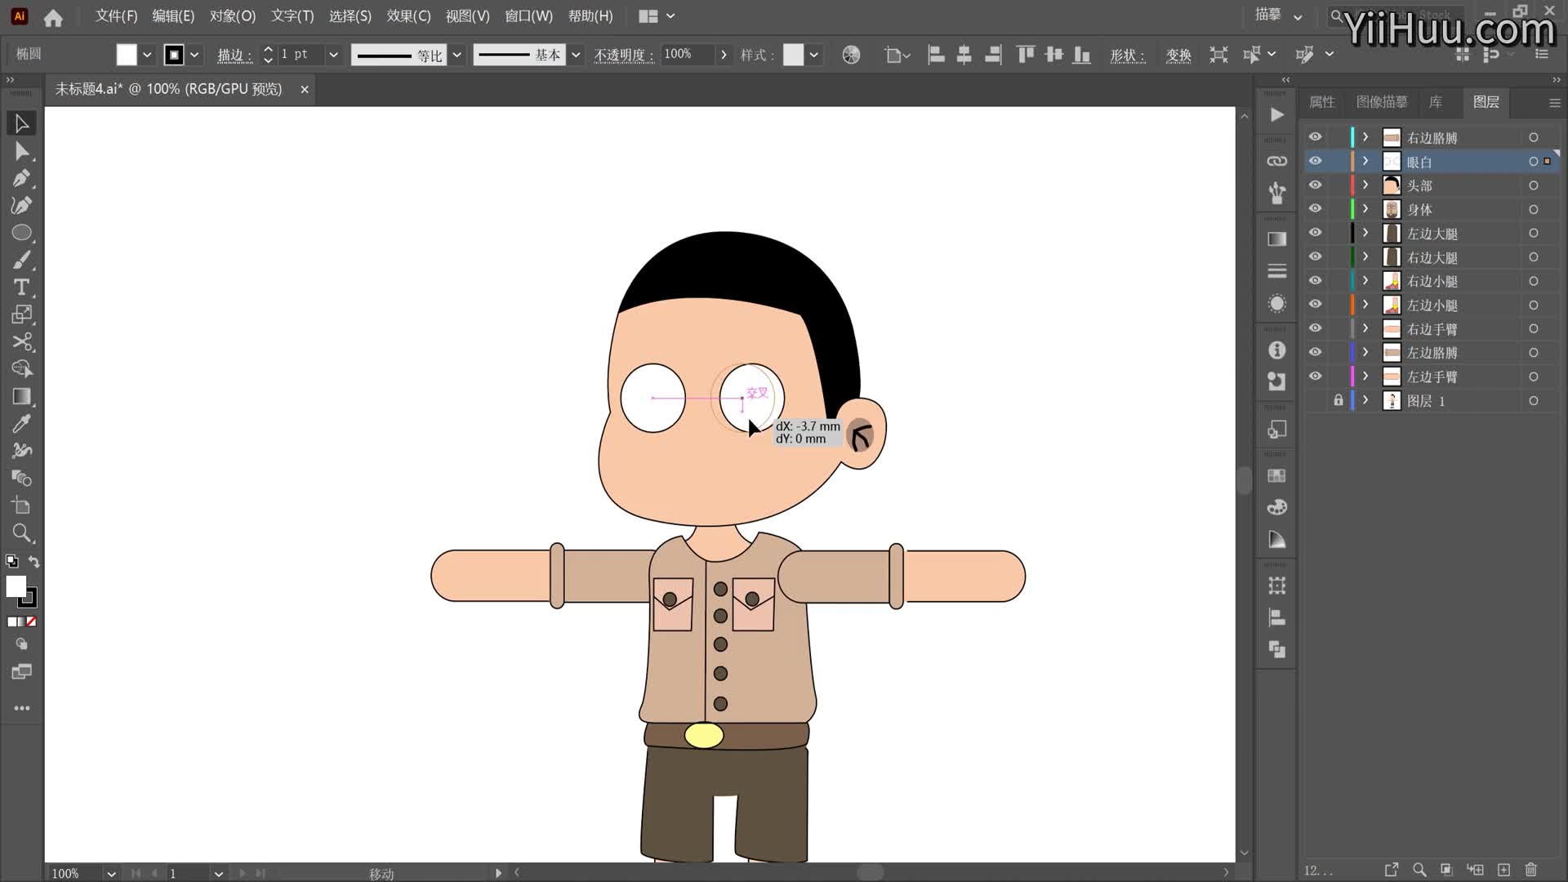Hide the 左边大腿 layer

[x=1315, y=233]
